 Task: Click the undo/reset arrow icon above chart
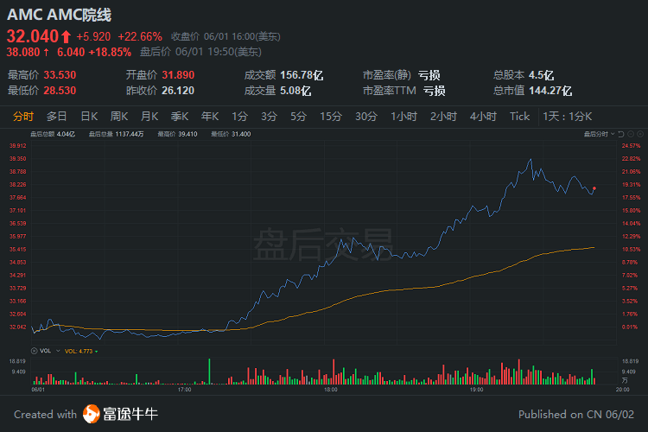621,134
